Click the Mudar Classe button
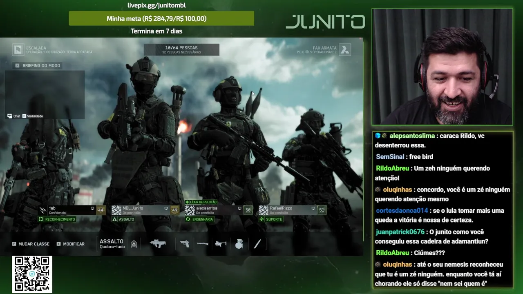This screenshot has height=294, width=523. pos(31,244)
